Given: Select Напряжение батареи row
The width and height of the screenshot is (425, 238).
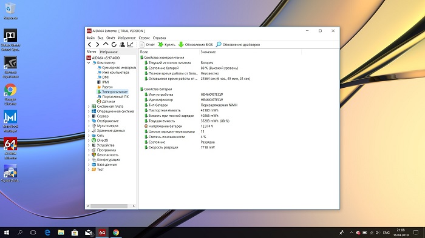Looking at the screenshot, I should (178, 127).
